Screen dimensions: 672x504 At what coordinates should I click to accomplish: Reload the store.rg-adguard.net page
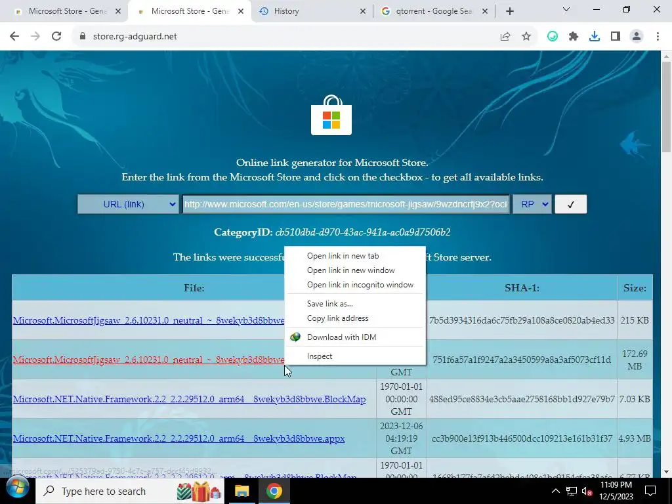56,37
